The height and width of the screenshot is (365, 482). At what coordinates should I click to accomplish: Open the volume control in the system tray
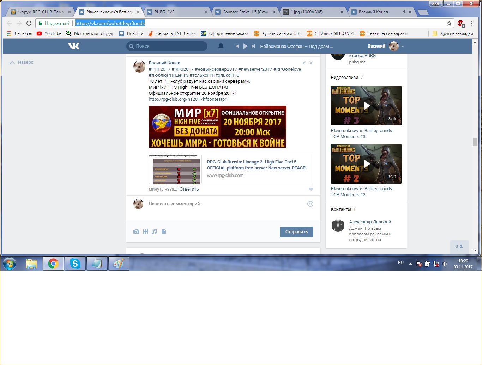pyautogui.click(x=445, y=264)
